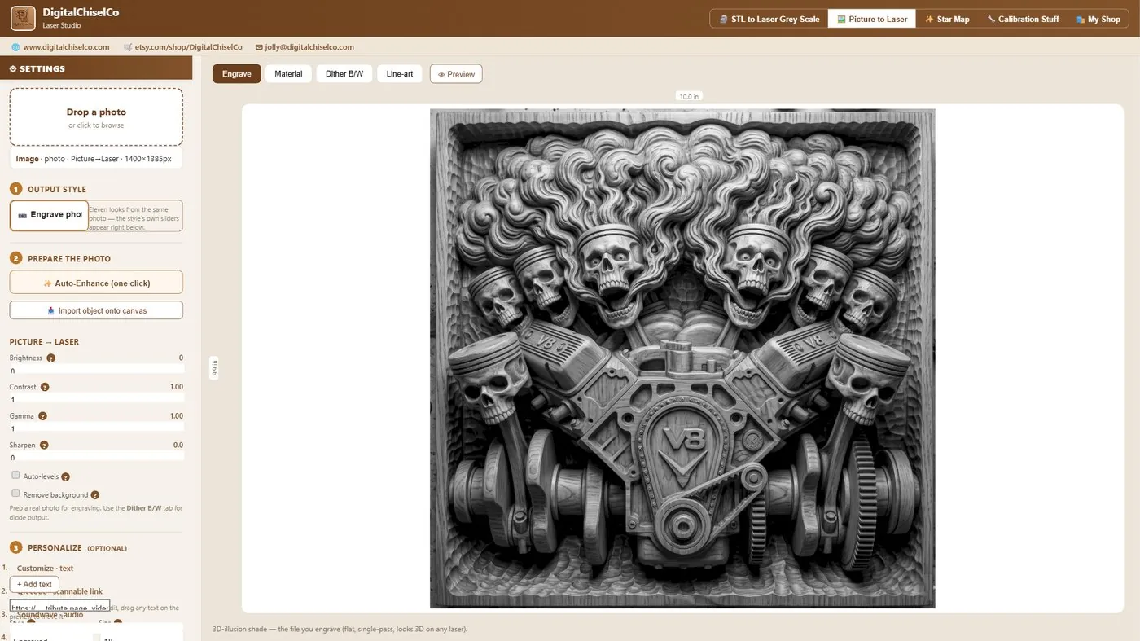Click the + Add text button
This screenshot has width=1140, height=641.
pos(34,584)
